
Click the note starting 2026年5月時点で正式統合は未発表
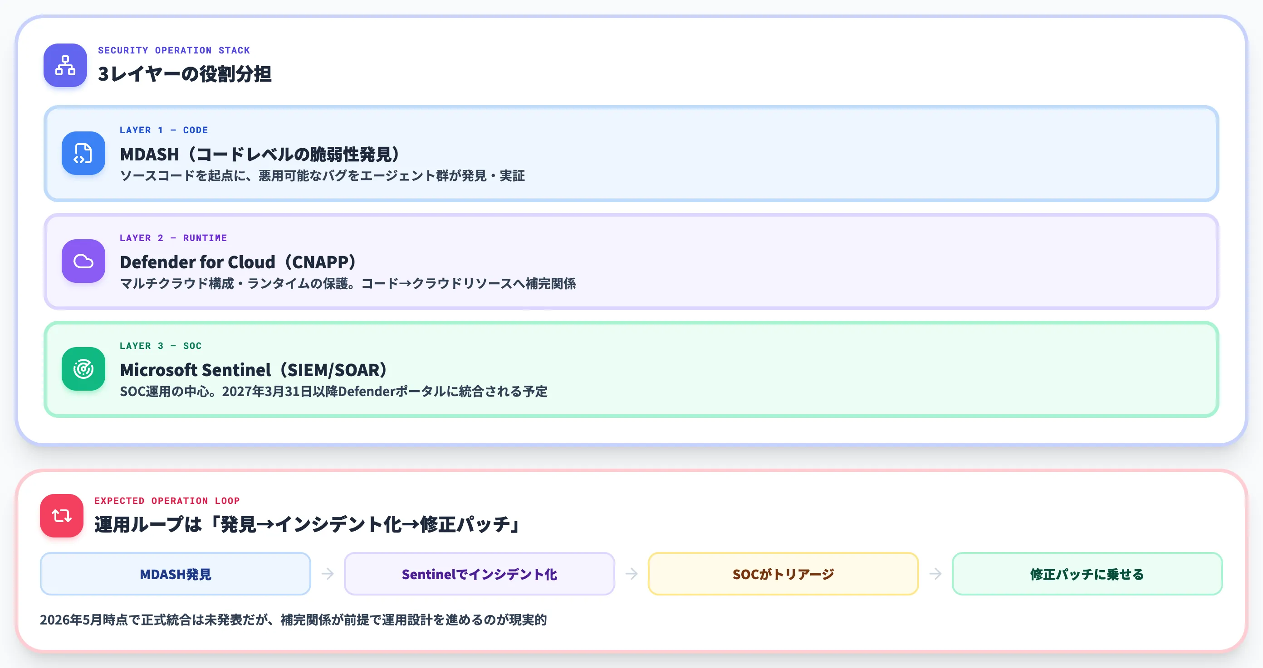coord(293,620)
